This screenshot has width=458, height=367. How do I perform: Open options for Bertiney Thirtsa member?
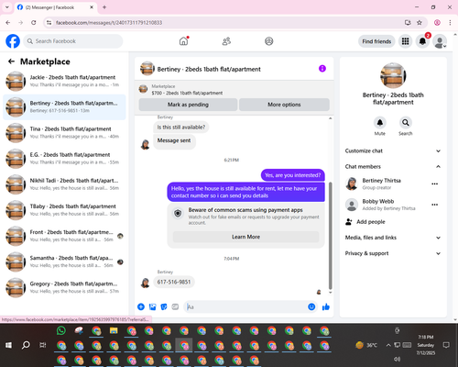pos(435,183)
